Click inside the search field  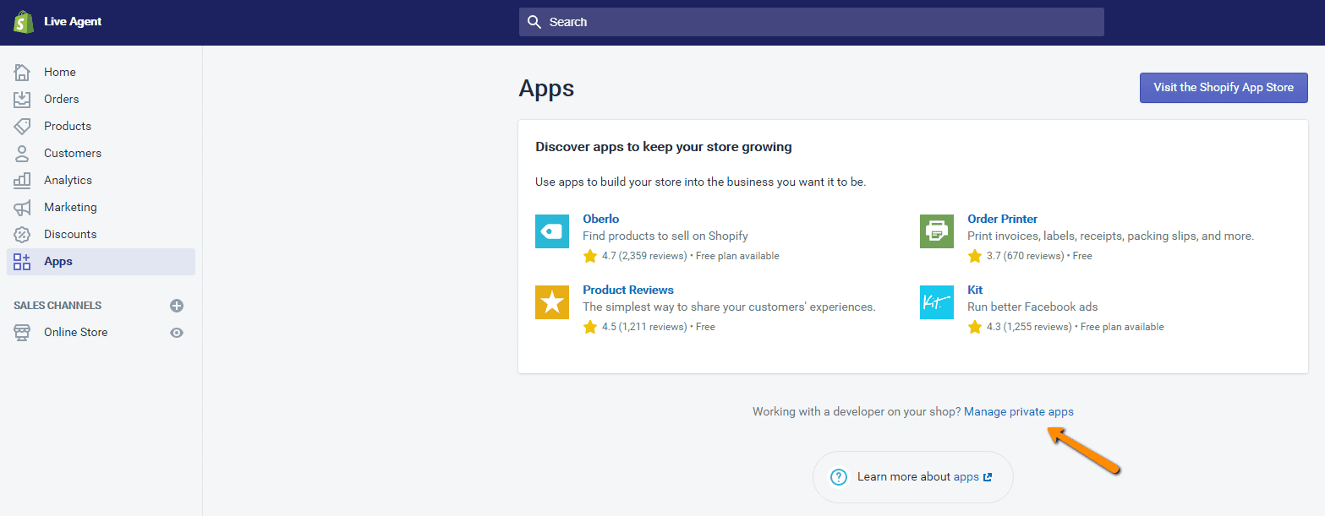pos(761,22)
